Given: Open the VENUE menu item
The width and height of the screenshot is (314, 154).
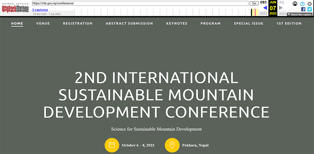Looking at the screenshot, I should pos(43,24).
